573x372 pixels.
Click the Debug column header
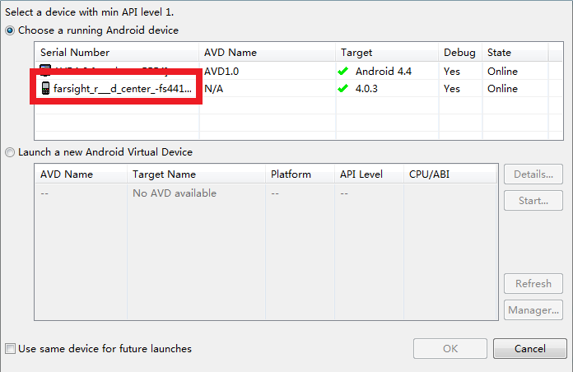pyautogui.click(x=459, y=53)
